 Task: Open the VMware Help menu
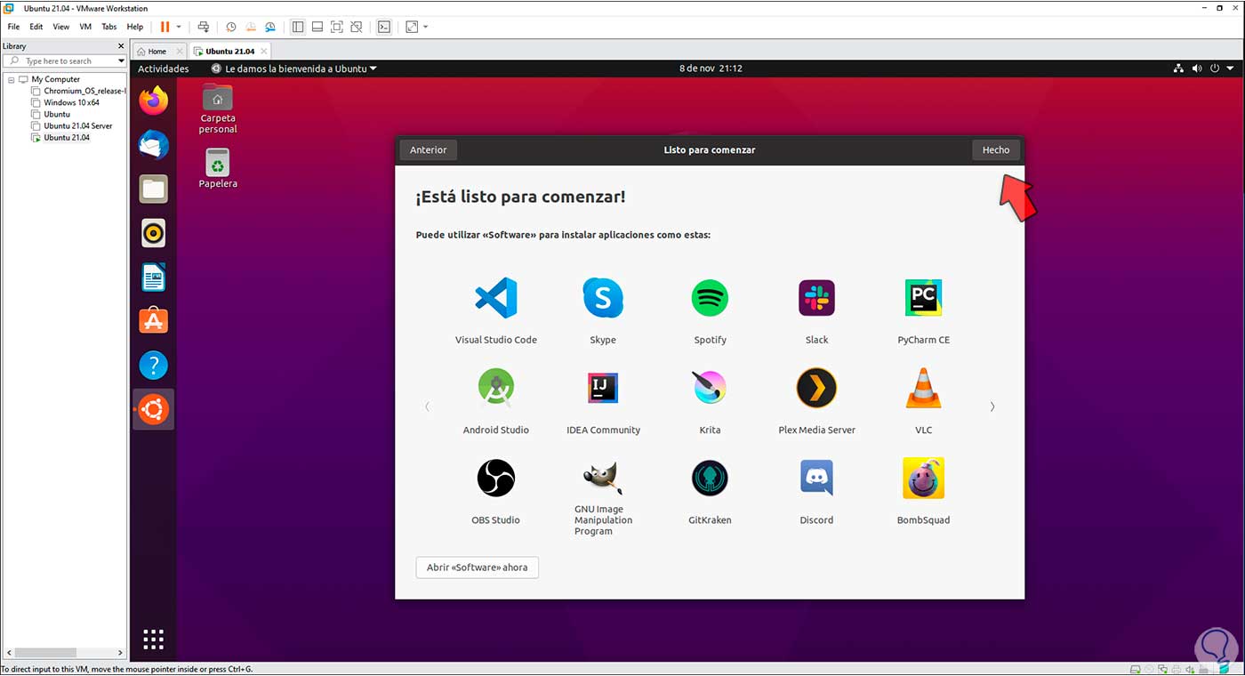coord(135,27)
